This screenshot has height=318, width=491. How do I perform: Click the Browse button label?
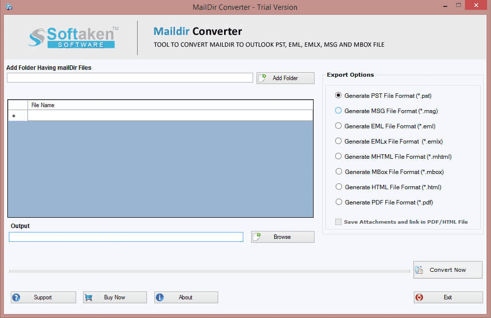(x=282, y=237)
